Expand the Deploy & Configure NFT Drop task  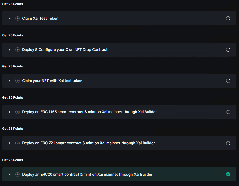[9, 50]
